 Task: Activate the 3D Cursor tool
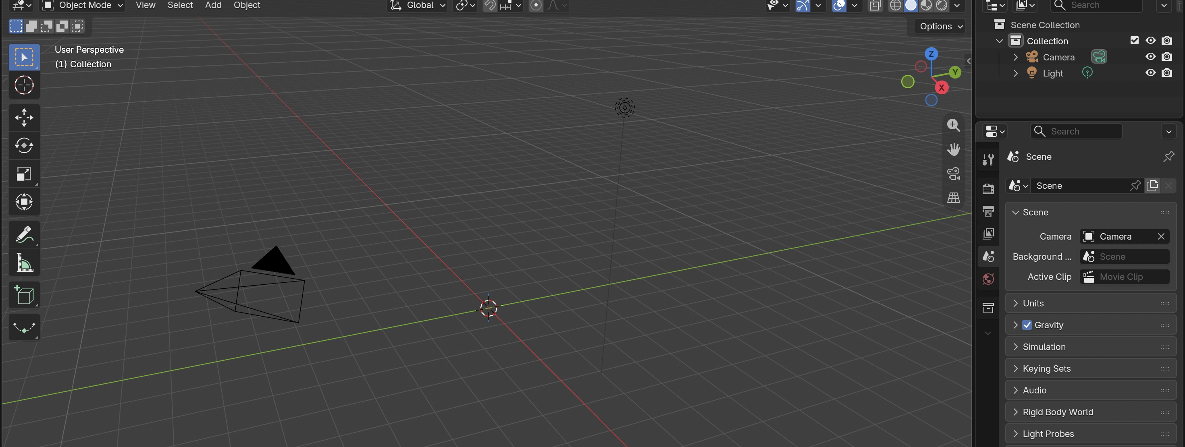(24, 85)
